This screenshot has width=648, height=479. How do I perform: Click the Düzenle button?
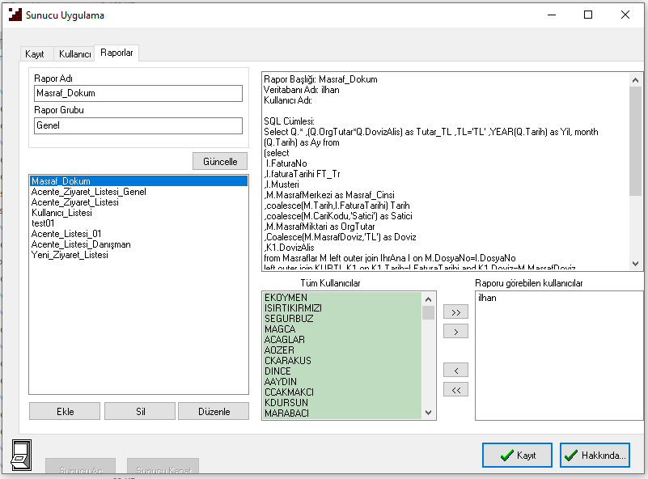pyautogui.click(x=214, y=411)
